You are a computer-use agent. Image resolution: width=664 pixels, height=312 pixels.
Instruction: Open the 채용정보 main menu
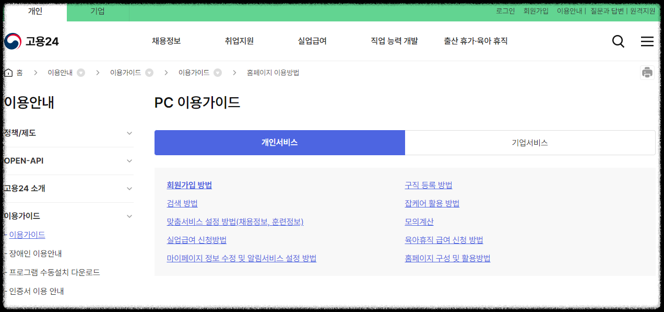(167, 41)
